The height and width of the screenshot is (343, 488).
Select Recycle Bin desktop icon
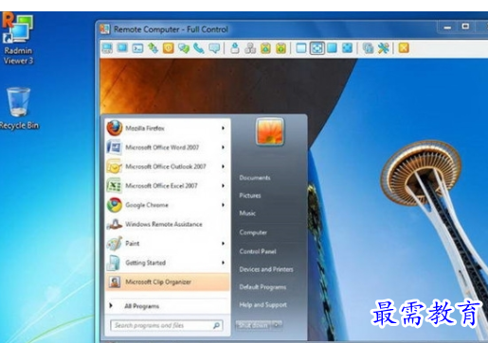19,109
